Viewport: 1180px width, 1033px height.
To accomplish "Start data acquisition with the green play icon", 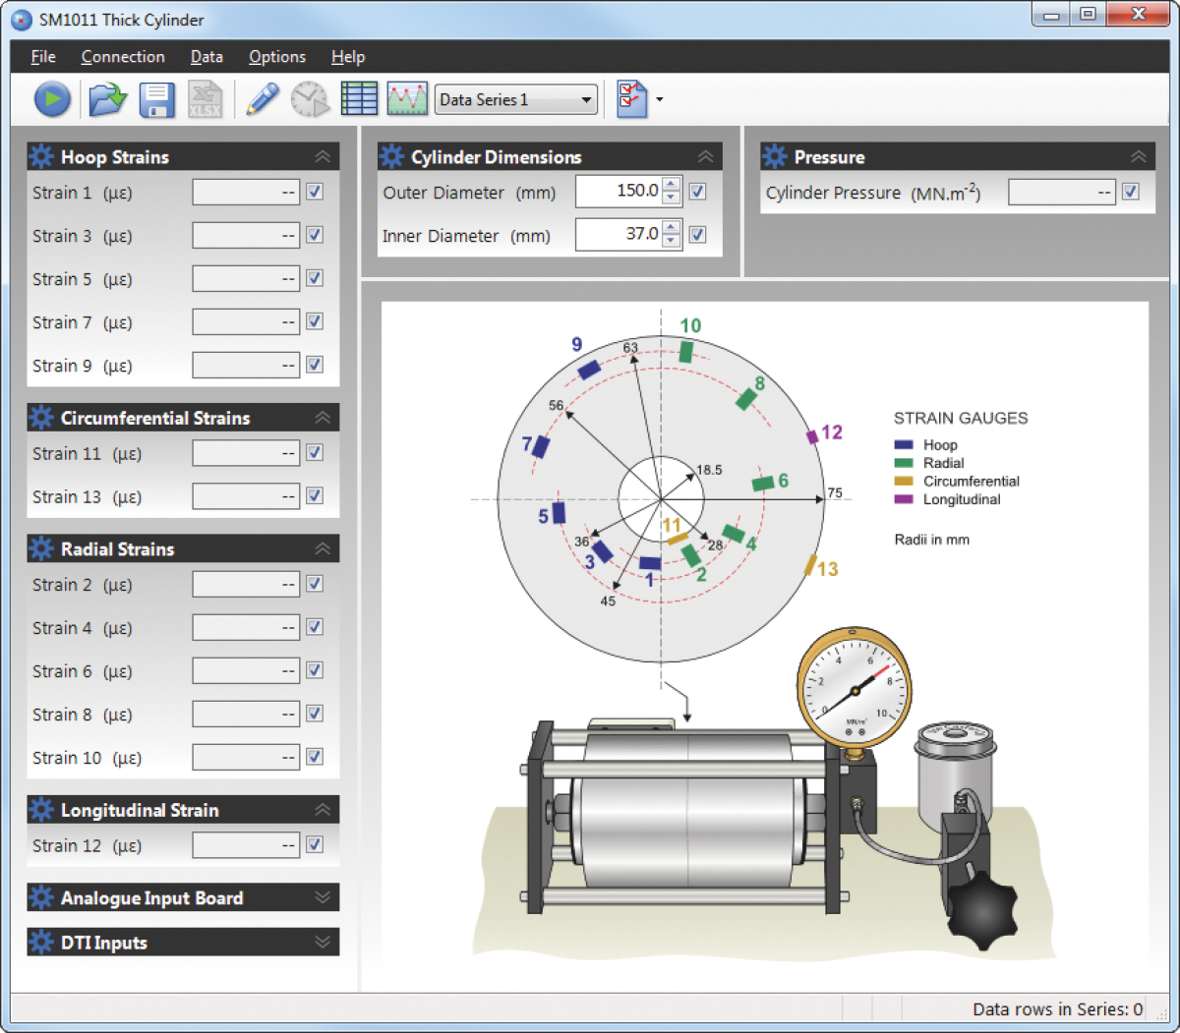I will (x=52, y=99).
